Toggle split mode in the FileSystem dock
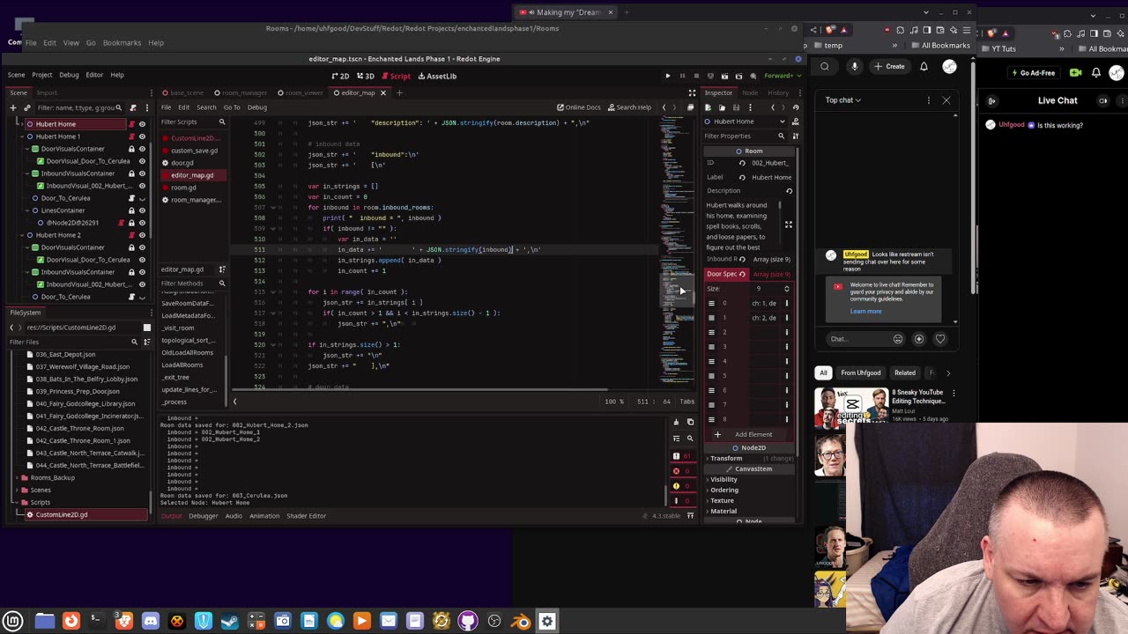 point(147,328)
